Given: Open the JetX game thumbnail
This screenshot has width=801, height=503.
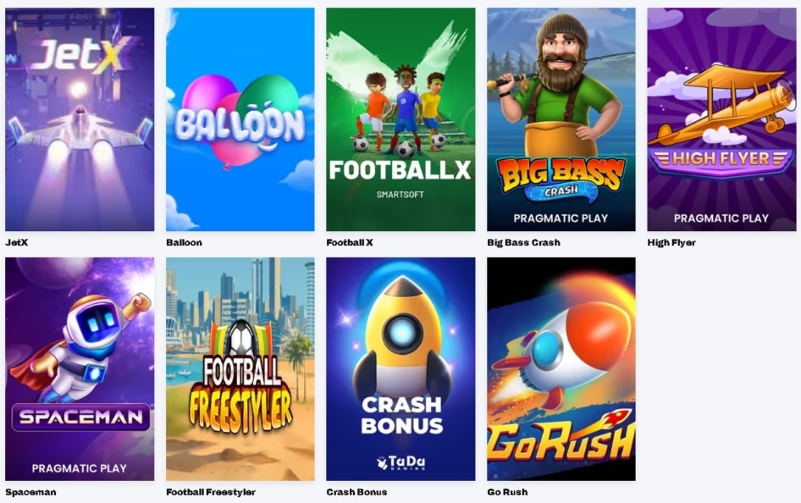Looking at the screenshot, I should click(x=80, y=119).
